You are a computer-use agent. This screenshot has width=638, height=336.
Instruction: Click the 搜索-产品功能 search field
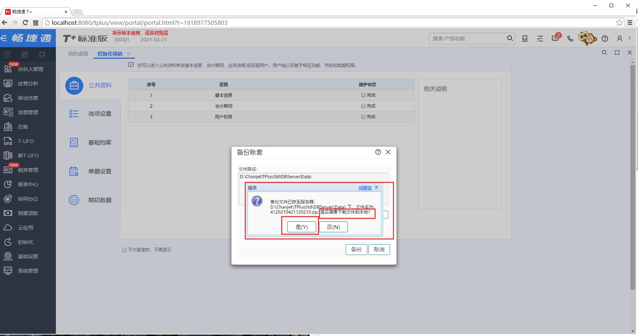click(468, 39)
